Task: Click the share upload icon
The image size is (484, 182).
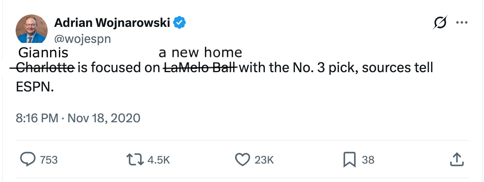Action: pyautogui.click(x=456, y=160)
